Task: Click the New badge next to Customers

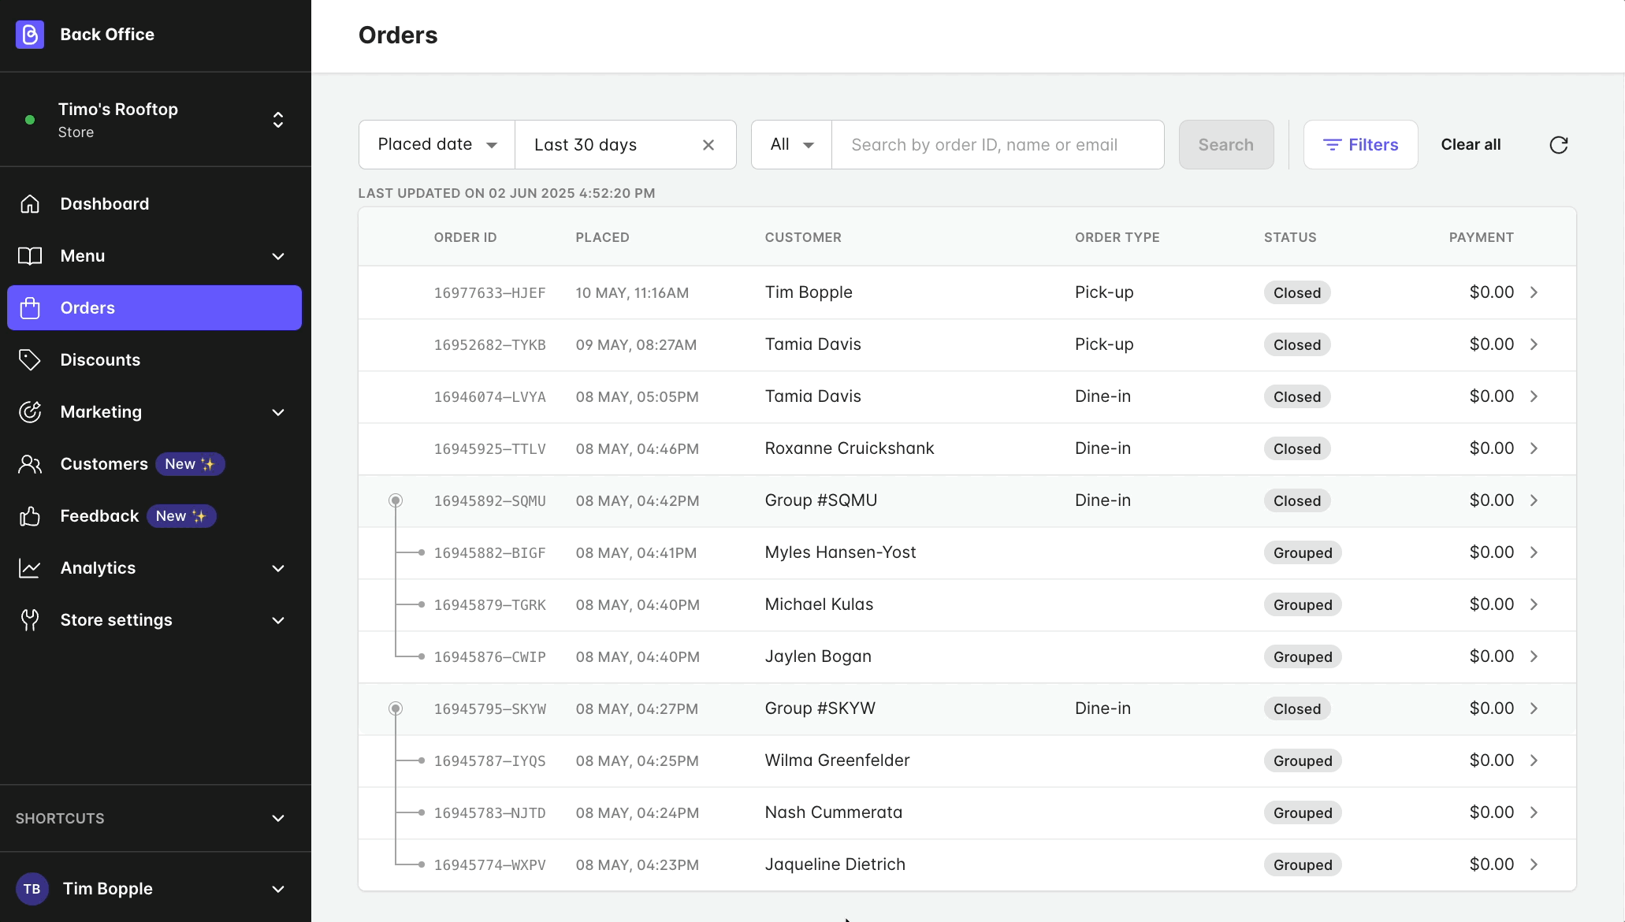Action: click(190, 464)
